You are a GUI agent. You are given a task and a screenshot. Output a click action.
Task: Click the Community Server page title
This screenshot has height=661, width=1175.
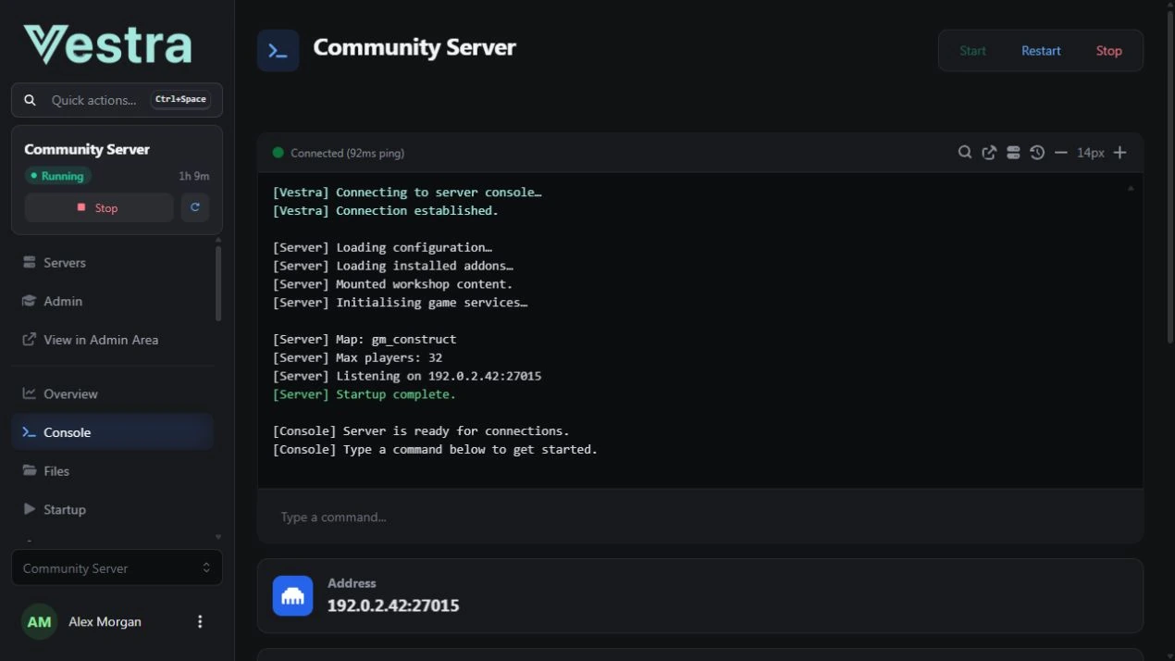414,47
